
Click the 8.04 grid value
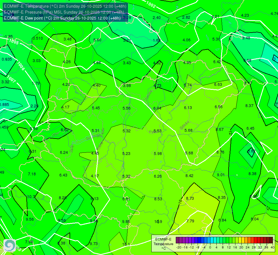point(255,219)
